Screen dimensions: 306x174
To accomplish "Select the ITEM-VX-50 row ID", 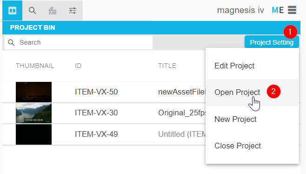I will pos(96,92).
